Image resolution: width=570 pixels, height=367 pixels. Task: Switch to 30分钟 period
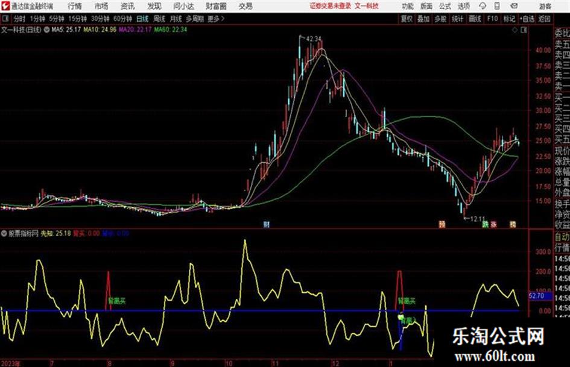click(100, 19)
